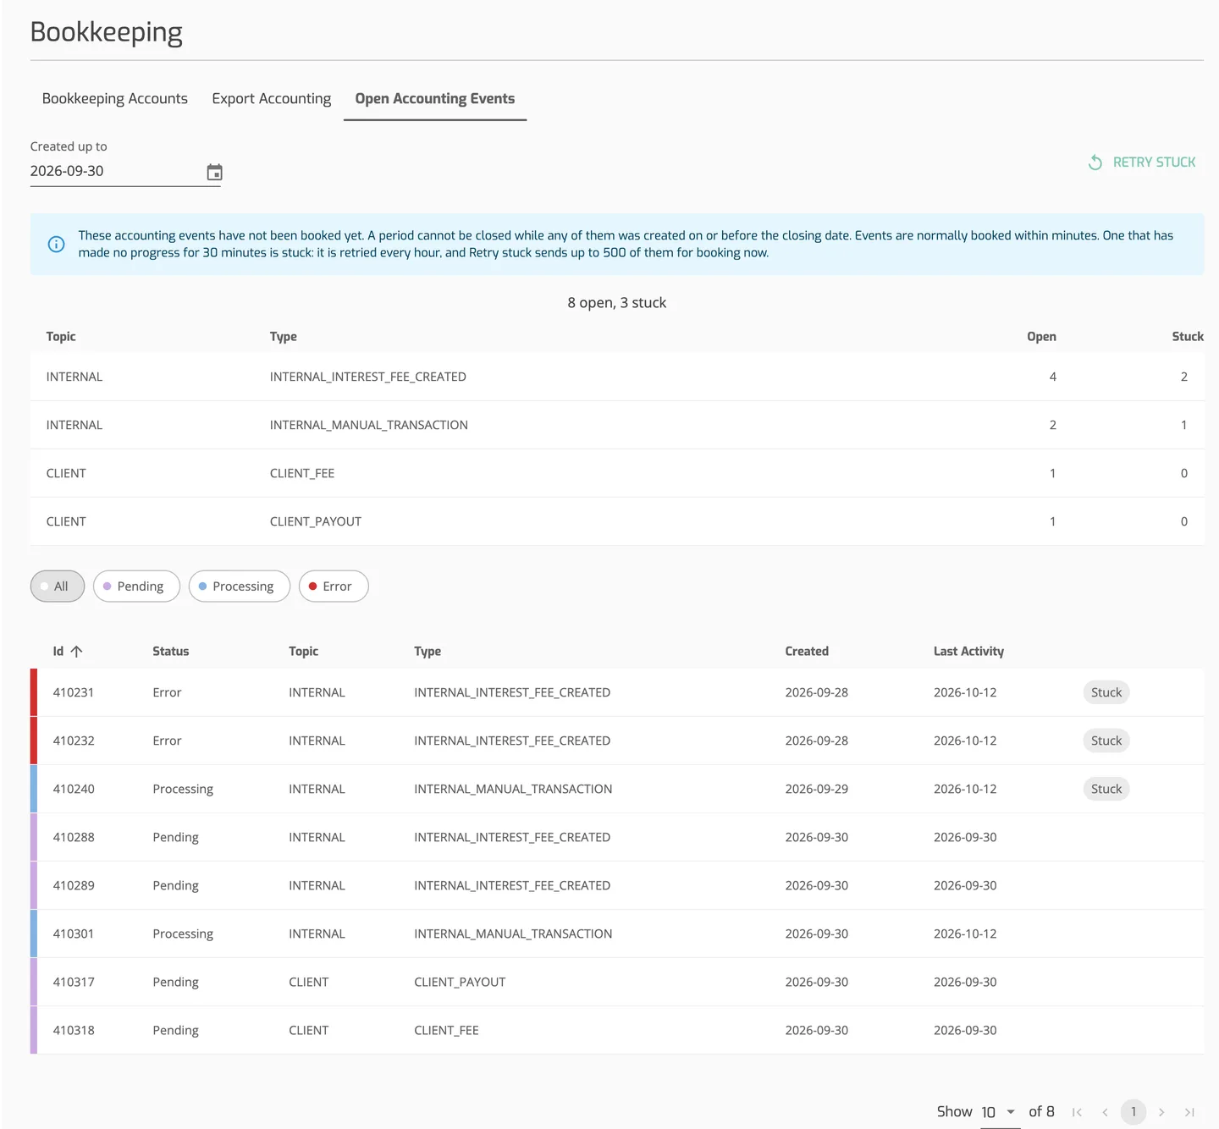The height and width of the screenshot is (1129, 1219).
Task: Click event Id 410317
Action: click(x=74, y=982)
